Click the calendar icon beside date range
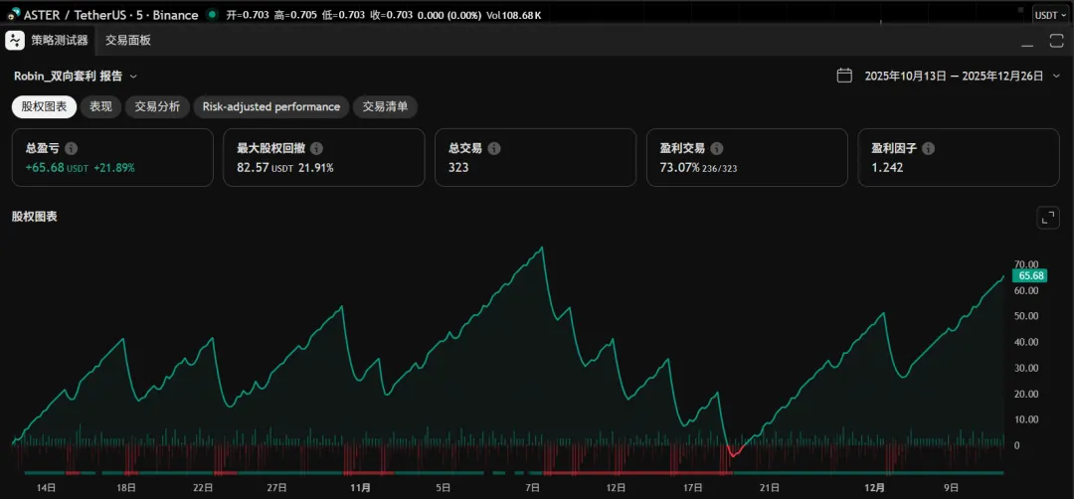1074x499 pixels. pyautogui.click(x=844, y=76)
